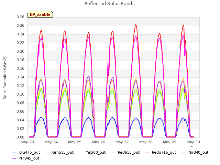Click the May 28 x-axis label
The height and width of the screenshot is (165, 220).
tap(146, 142)
